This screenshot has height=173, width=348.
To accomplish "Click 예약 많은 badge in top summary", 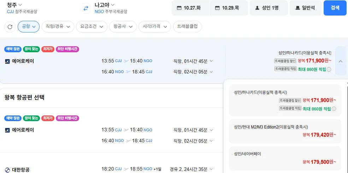I will (13, 49).
